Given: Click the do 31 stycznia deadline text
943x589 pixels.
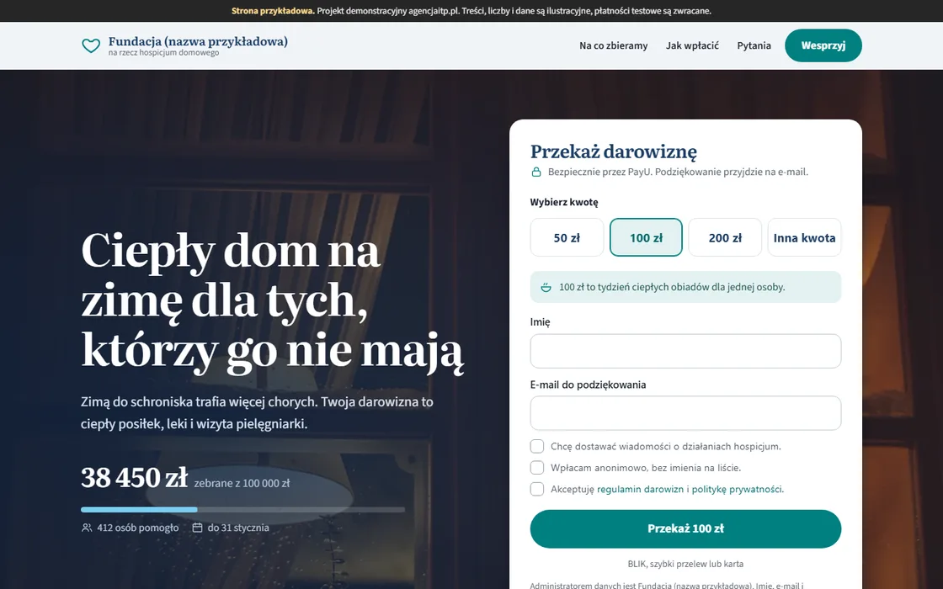Looking at the screenshot, I should coord(238,528).
